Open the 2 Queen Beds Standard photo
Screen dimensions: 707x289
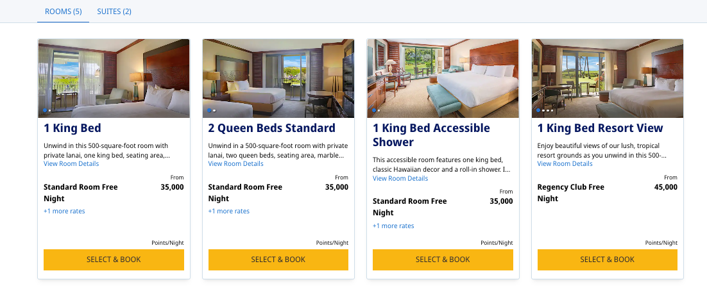(x=278, y=78)
